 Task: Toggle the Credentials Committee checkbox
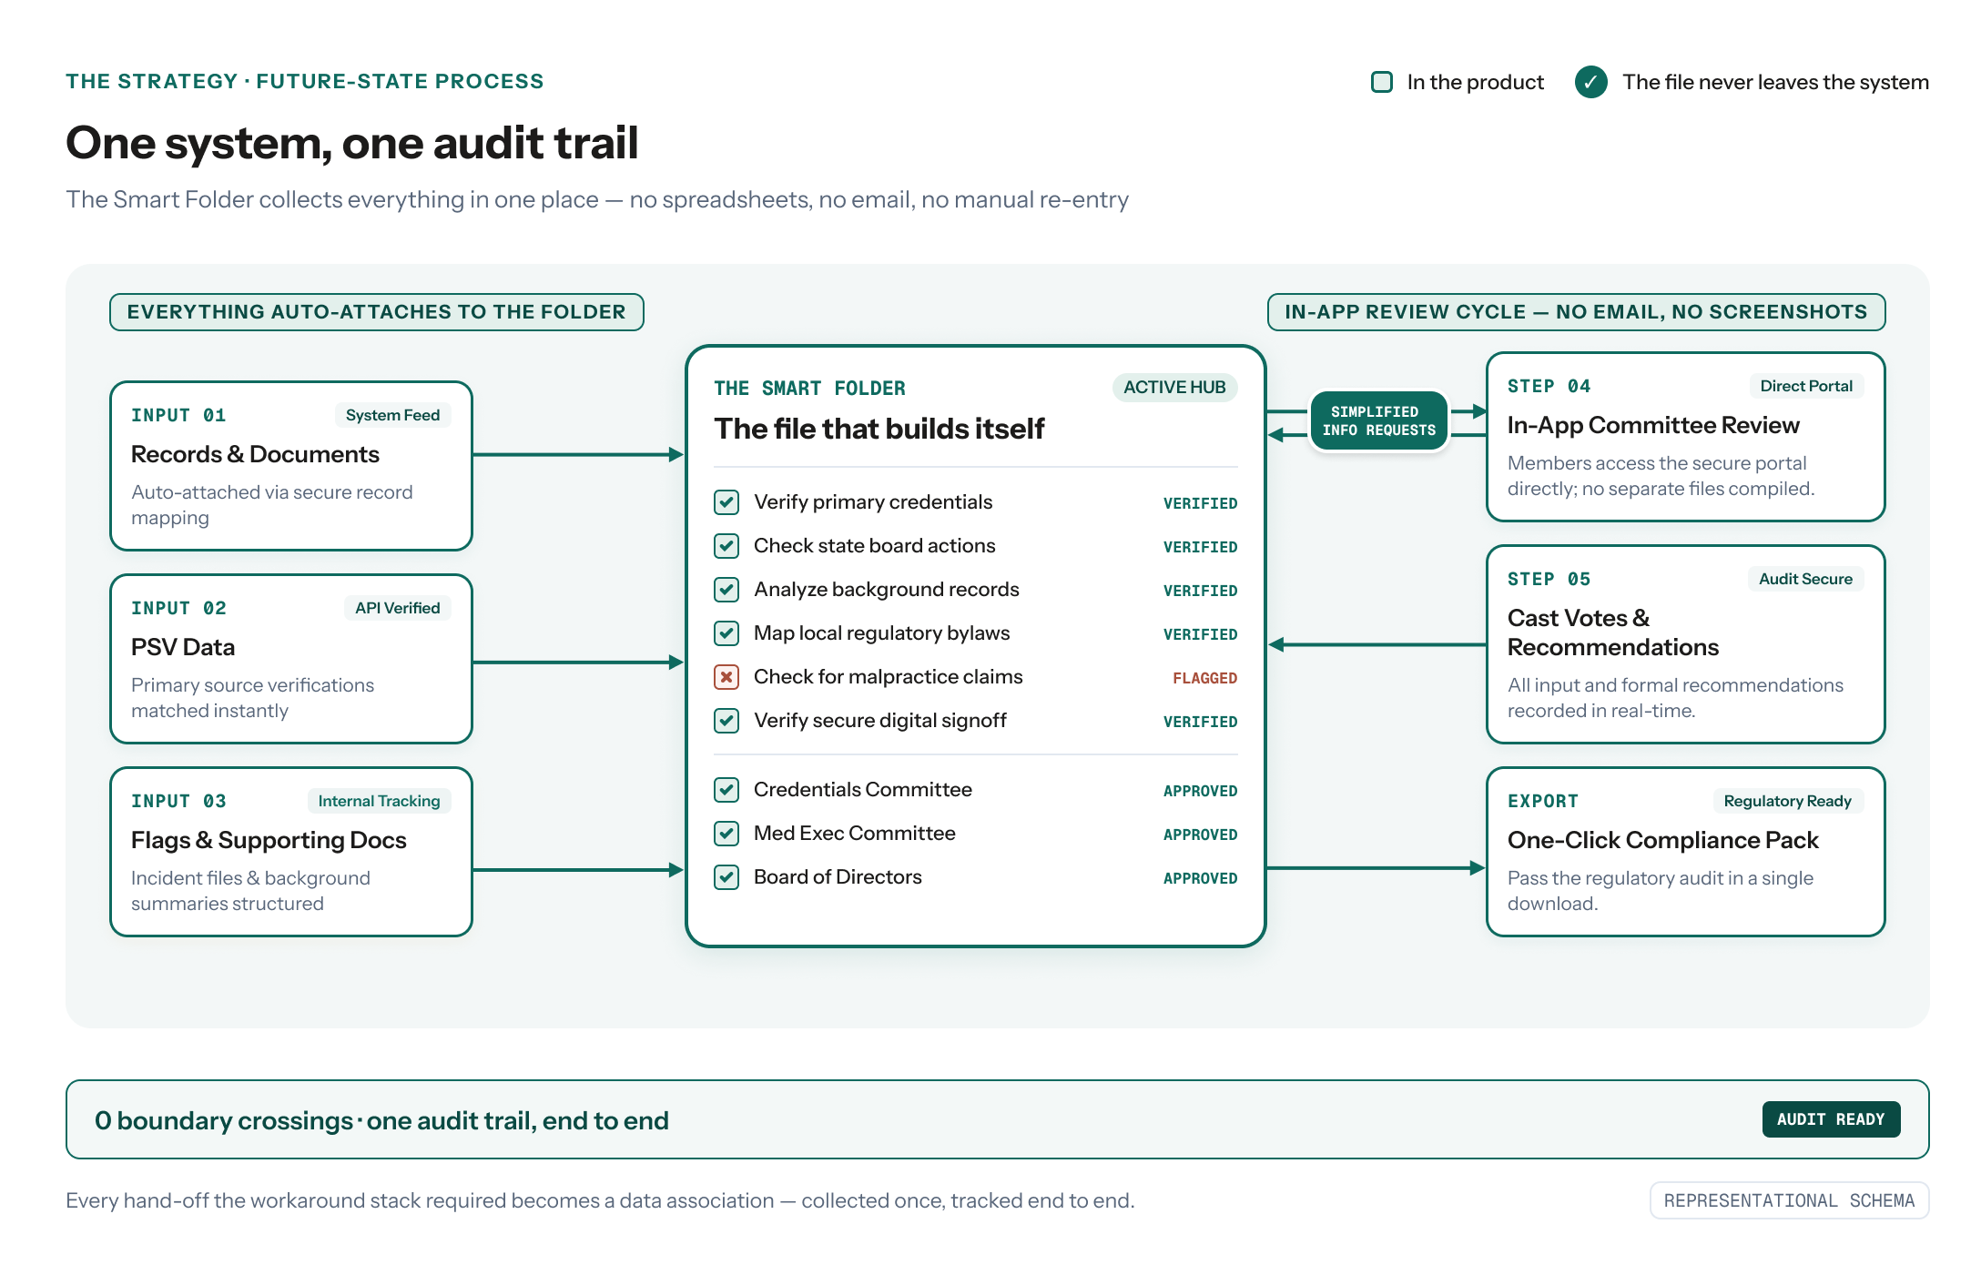click(726, 790)
